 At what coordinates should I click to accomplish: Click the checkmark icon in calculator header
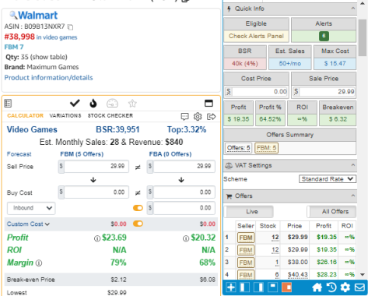(75, 104)
